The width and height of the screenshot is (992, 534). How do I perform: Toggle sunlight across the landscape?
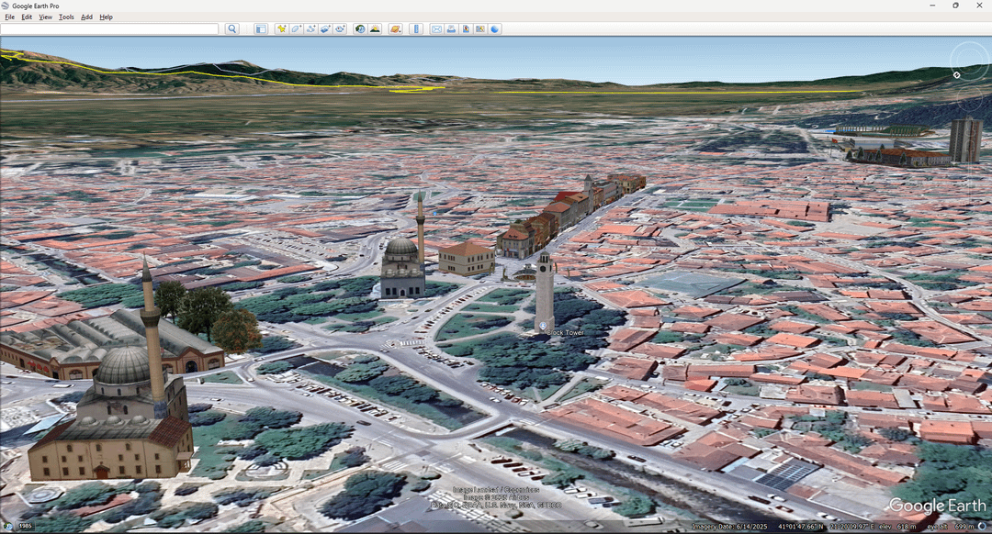click(375, 29)
